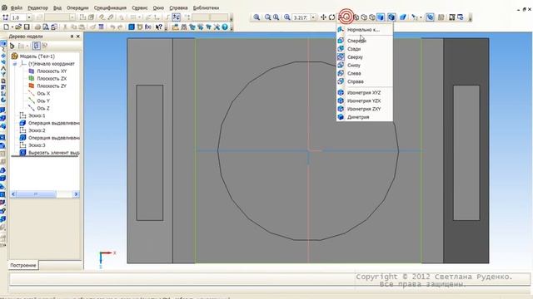The height and width of the screenshot is (299, 533).
Task: Open the Окно menu
Action: pos(158,7)
